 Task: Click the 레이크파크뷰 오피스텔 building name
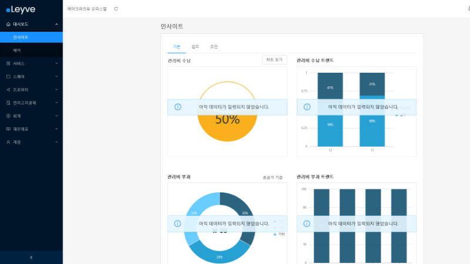[87, 9]
